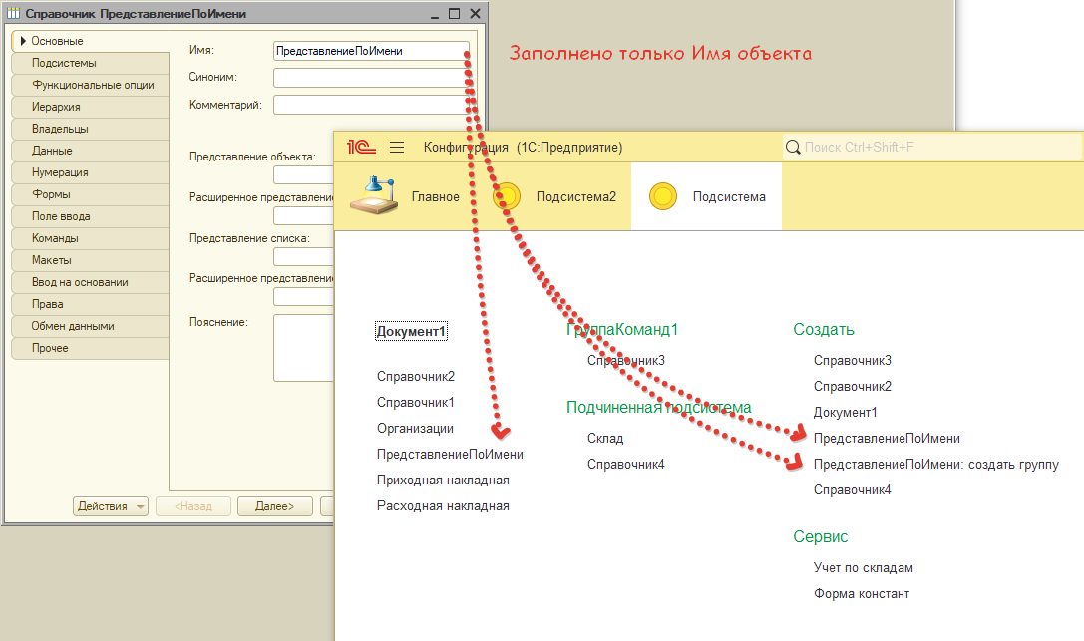Open the hamburger main menu icon
The image size is (1084, 641).
click(x=397, y=146)
